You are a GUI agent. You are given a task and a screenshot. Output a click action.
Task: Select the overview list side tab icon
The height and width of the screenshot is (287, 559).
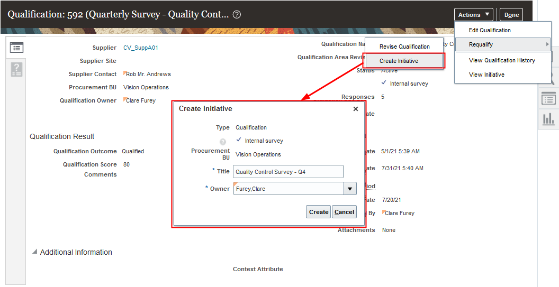pos(16,48)
